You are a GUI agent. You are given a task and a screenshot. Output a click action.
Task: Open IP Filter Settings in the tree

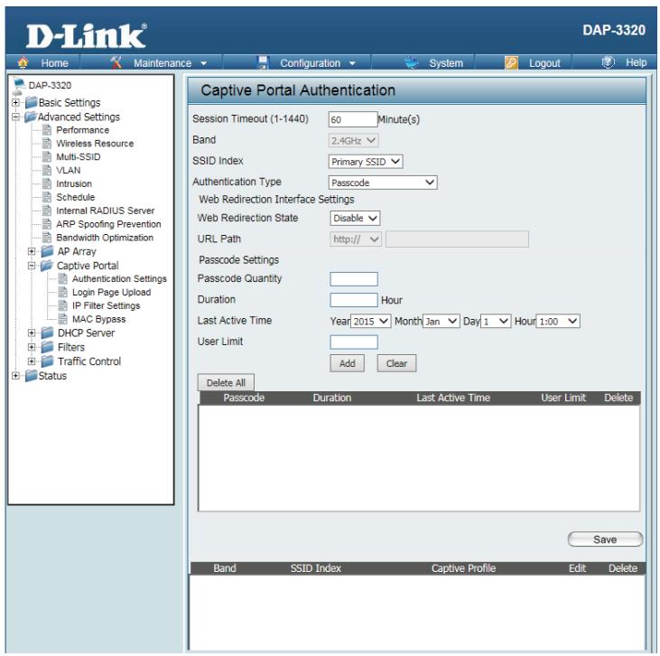point(106,306)
